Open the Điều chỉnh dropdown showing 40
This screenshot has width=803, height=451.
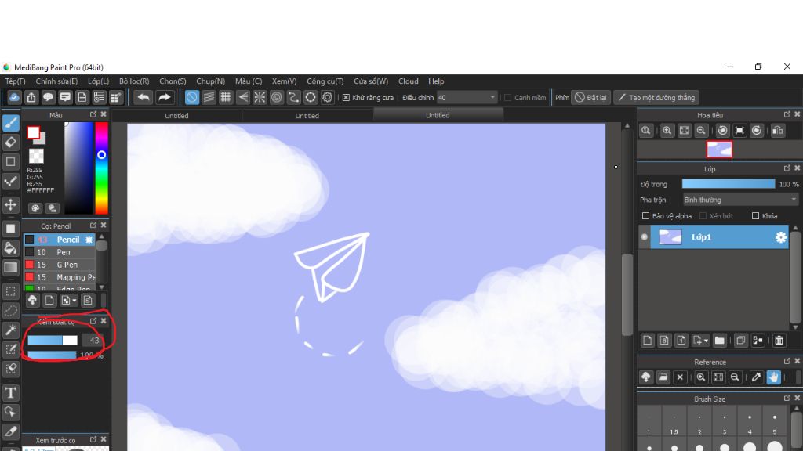[467, 97]
